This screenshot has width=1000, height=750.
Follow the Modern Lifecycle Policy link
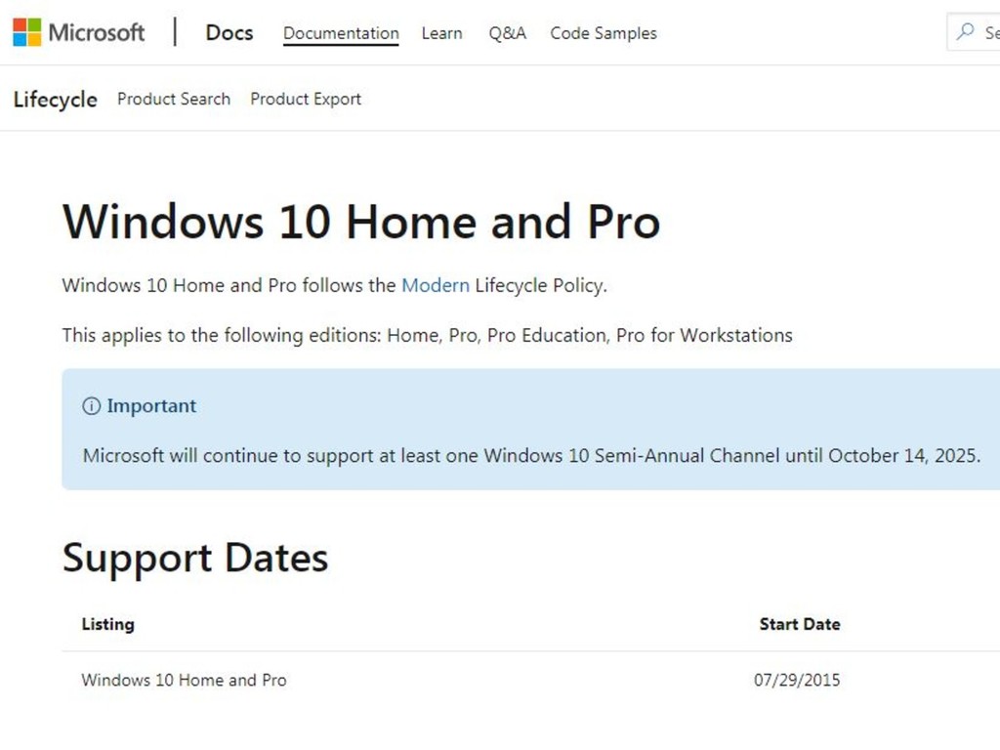click(x=435, y=285)
